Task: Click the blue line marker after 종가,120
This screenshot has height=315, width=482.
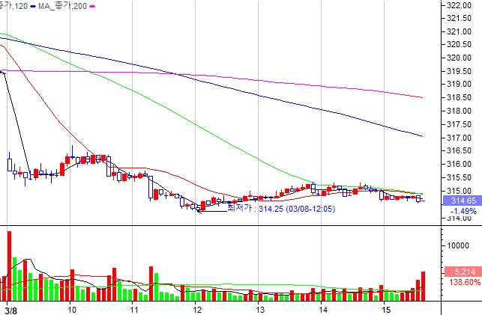Action: [x=33, y=6]
